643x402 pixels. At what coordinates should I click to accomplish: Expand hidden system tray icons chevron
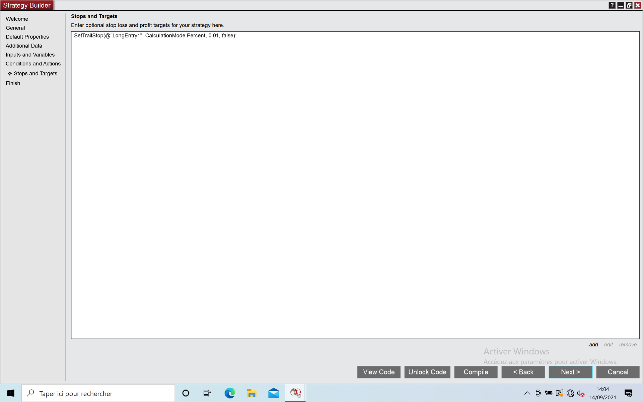(527, 393)
